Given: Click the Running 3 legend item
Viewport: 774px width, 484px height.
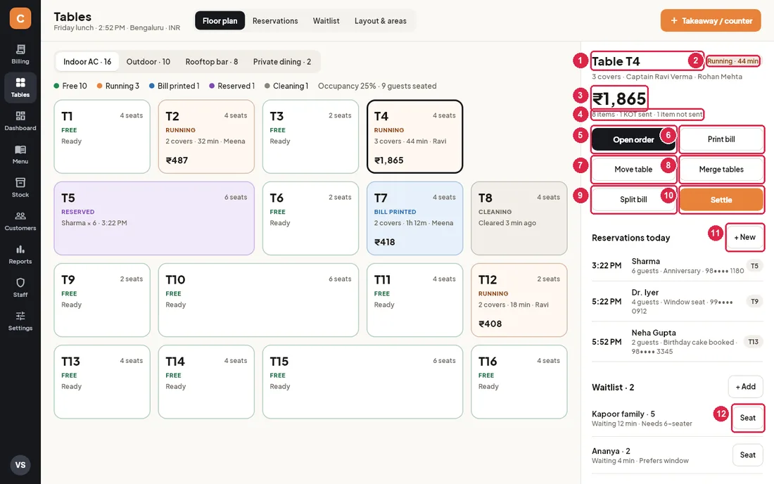Looking at the screenshot, I should [x=118, y=86].
